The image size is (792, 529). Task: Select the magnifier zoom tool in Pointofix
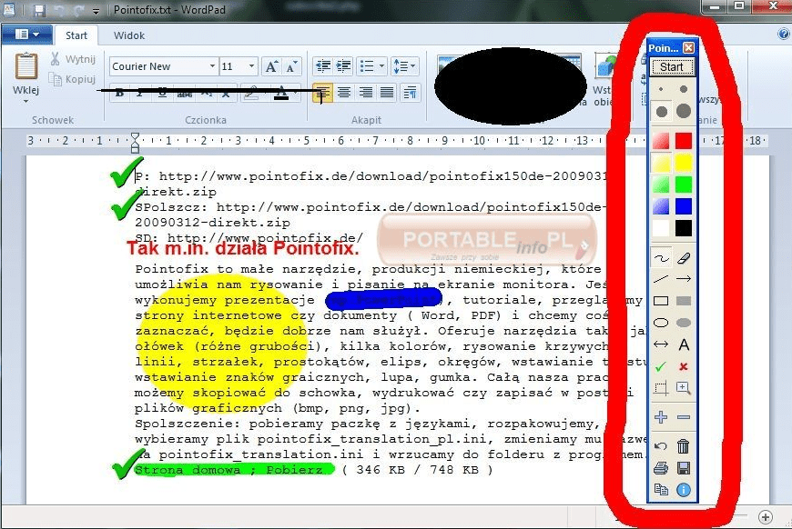pyautogui.click(x=684, y=388)
